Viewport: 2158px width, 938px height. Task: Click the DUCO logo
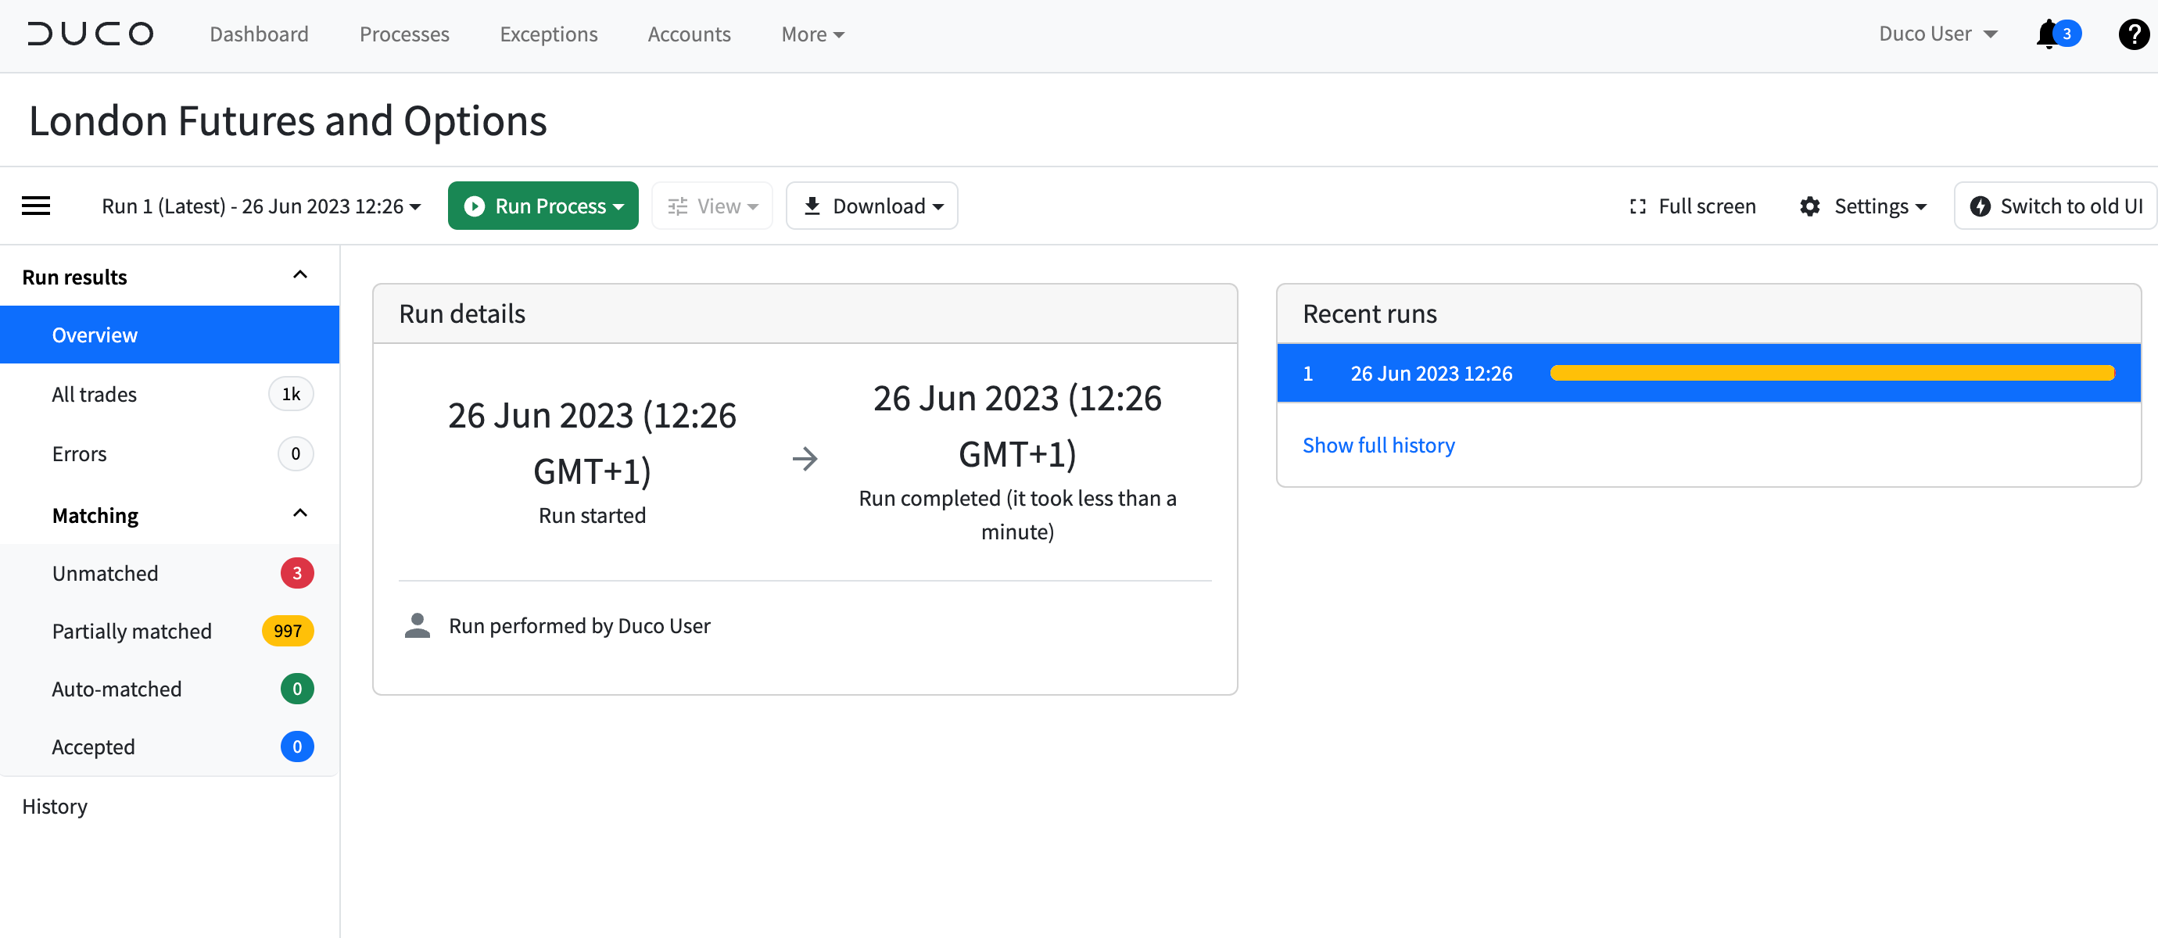click(90, 34)
